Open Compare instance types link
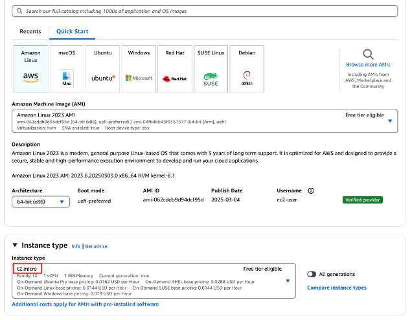 click(337, 288)
